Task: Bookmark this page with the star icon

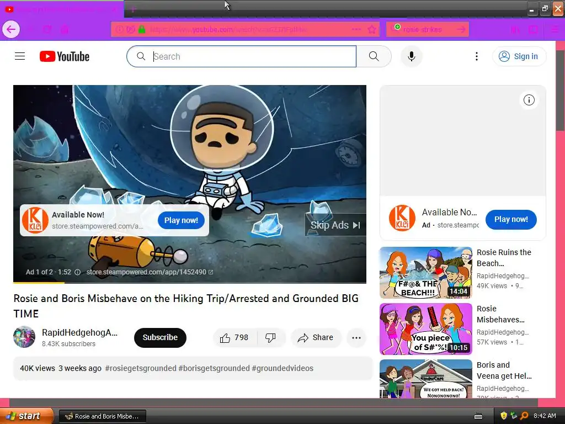Action: [372, 30]
